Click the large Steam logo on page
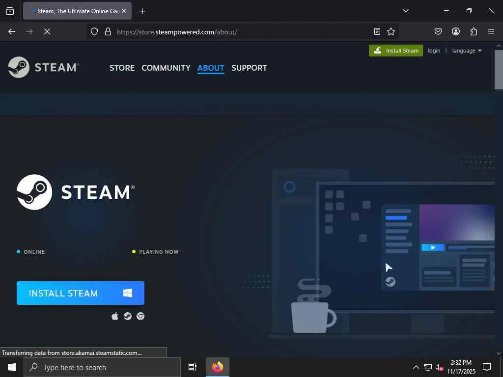Image resolution: width=503 pixels, height=377 pixels. [76, 192]
